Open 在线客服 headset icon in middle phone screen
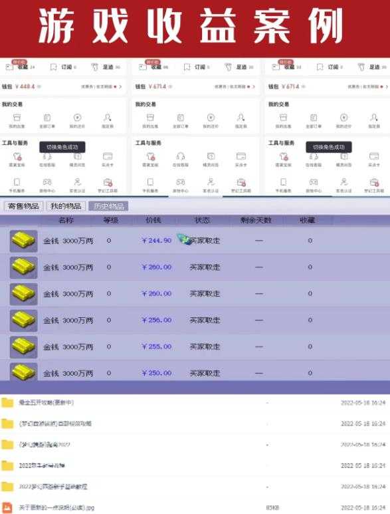This screenshot has height=514, width=390. click(x=181, y=156)
